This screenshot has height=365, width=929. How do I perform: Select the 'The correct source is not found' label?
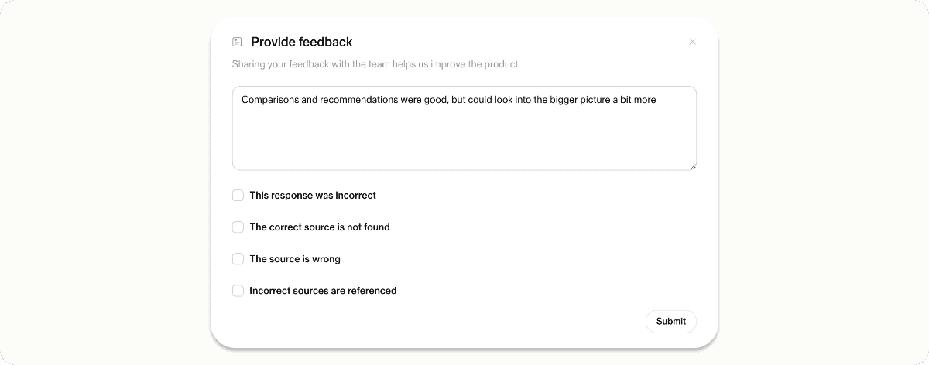click(x=320, y=227)
